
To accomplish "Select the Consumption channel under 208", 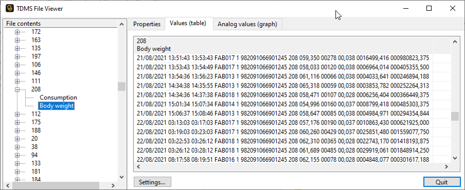I will click(x=59, y=97).
